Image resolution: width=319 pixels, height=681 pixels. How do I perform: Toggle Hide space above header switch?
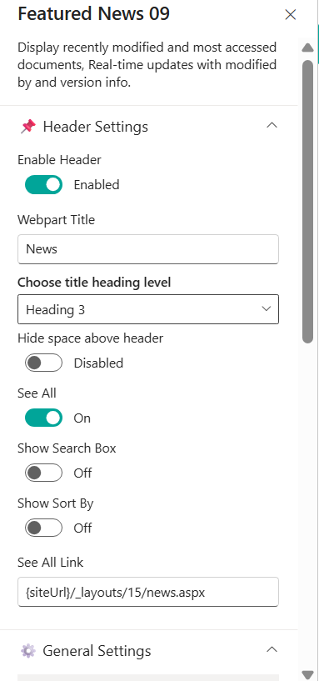[x=43, y=363]
